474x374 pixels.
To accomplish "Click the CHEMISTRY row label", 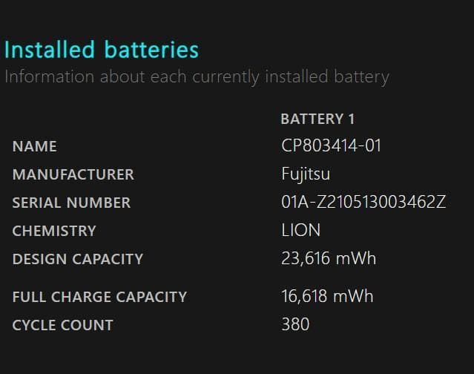I will pos(54,231).
